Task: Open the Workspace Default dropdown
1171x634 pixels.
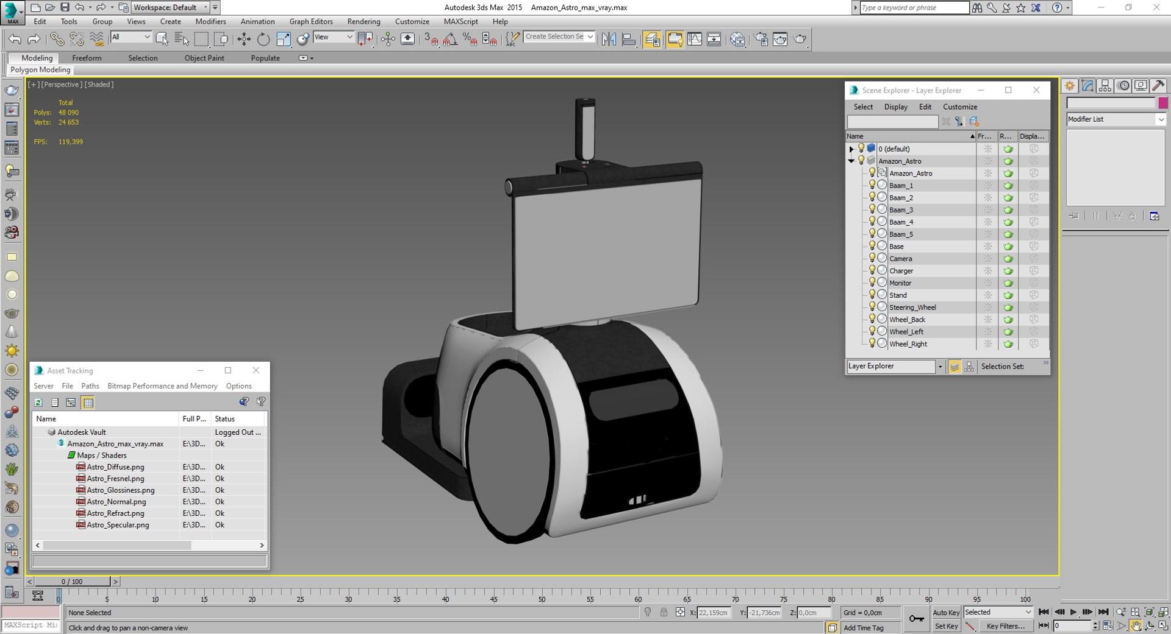Action: point(171,7)
